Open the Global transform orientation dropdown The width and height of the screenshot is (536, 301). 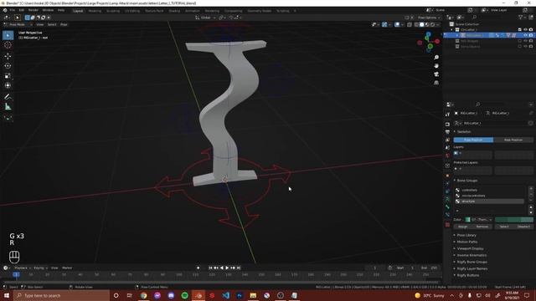(x=206, y=18)
